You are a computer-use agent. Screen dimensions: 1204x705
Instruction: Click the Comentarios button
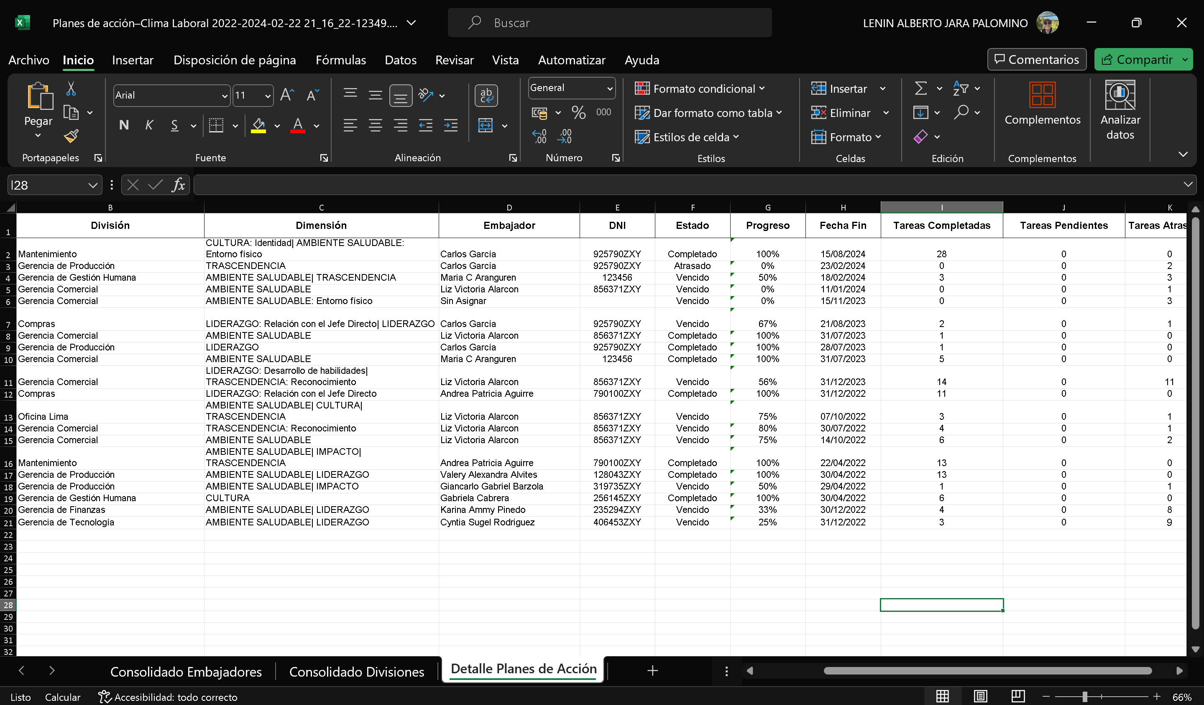(x=1037, y=60)
